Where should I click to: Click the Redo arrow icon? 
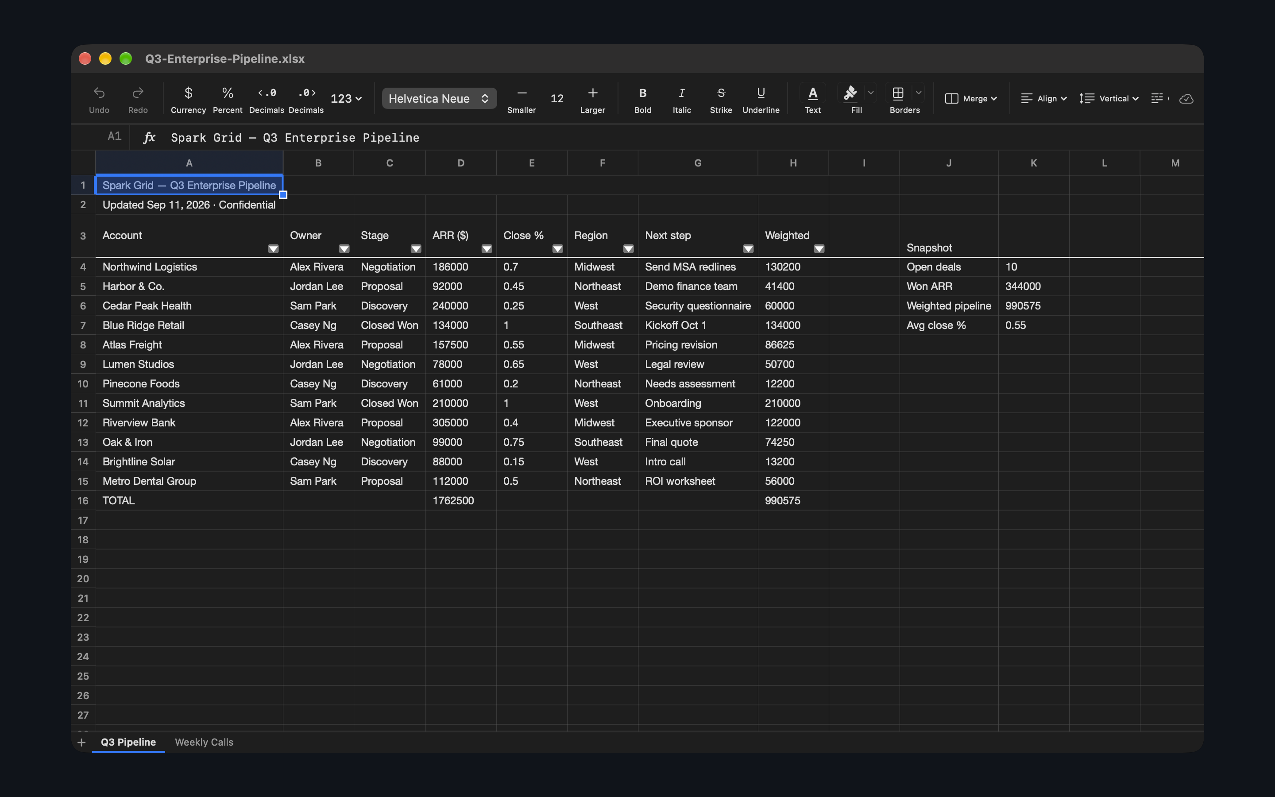(x=138, y=93)
